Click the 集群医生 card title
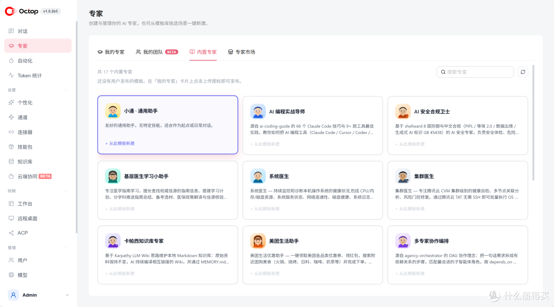Screen dimensions: 554x307 (x=424, y=176)
